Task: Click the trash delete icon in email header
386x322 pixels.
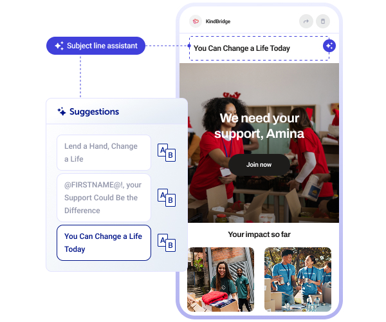Action: (323, 21)
